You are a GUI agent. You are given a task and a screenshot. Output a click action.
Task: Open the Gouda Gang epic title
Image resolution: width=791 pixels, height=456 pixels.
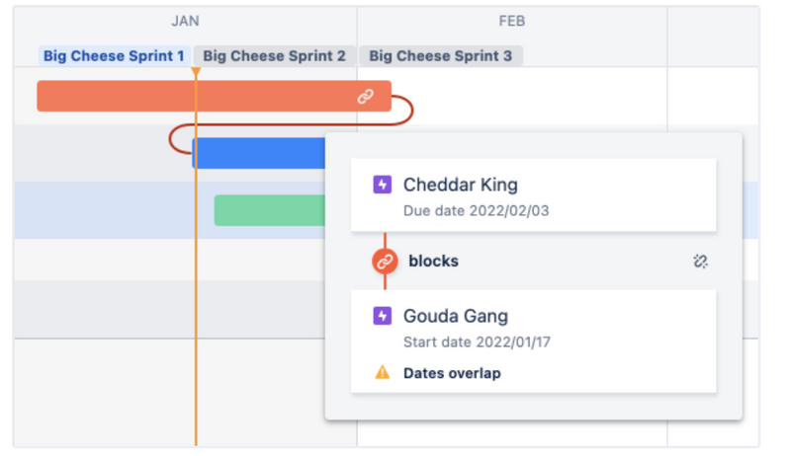coord(455,317)
